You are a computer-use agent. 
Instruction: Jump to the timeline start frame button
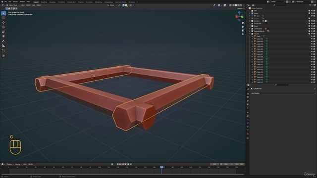pyautogui.click(x=118, y=164)
